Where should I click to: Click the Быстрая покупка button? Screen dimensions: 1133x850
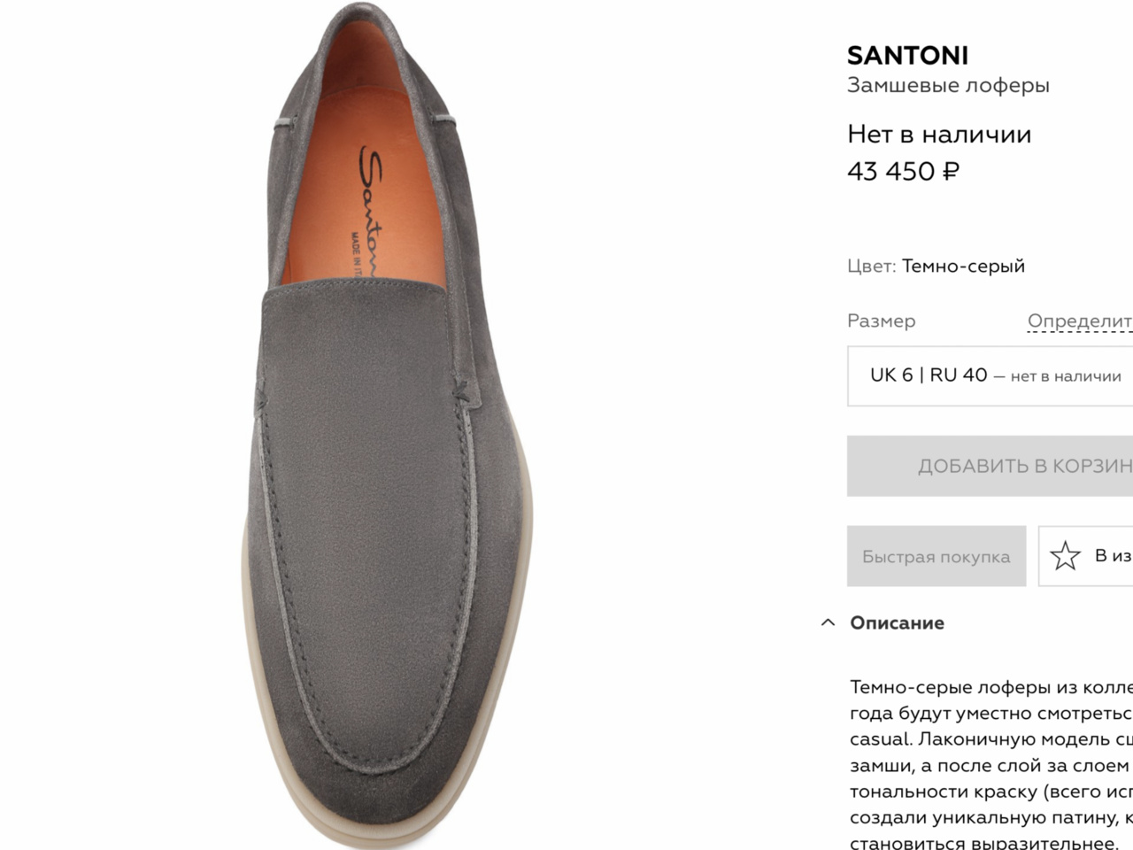click(x=936, y=556)
